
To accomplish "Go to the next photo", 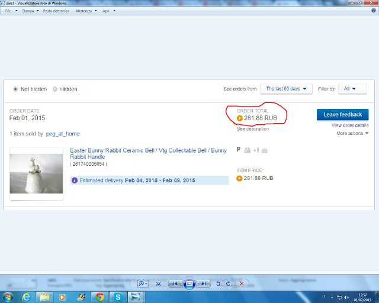I will [x=203, y=284].
